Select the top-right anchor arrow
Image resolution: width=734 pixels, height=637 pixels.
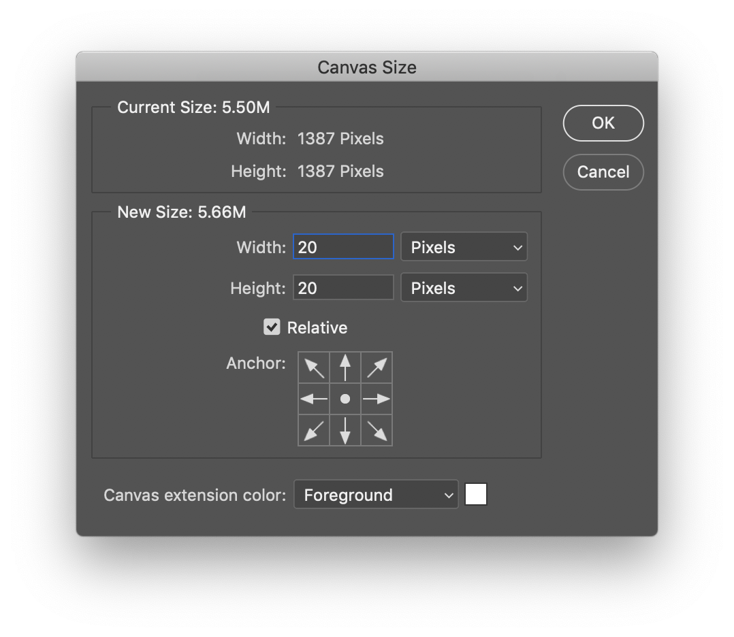pyautogui.click(x=377, y=367)
